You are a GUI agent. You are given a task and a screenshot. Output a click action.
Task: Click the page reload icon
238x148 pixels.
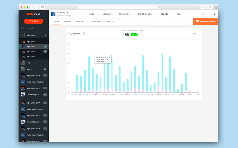[158, 7]
